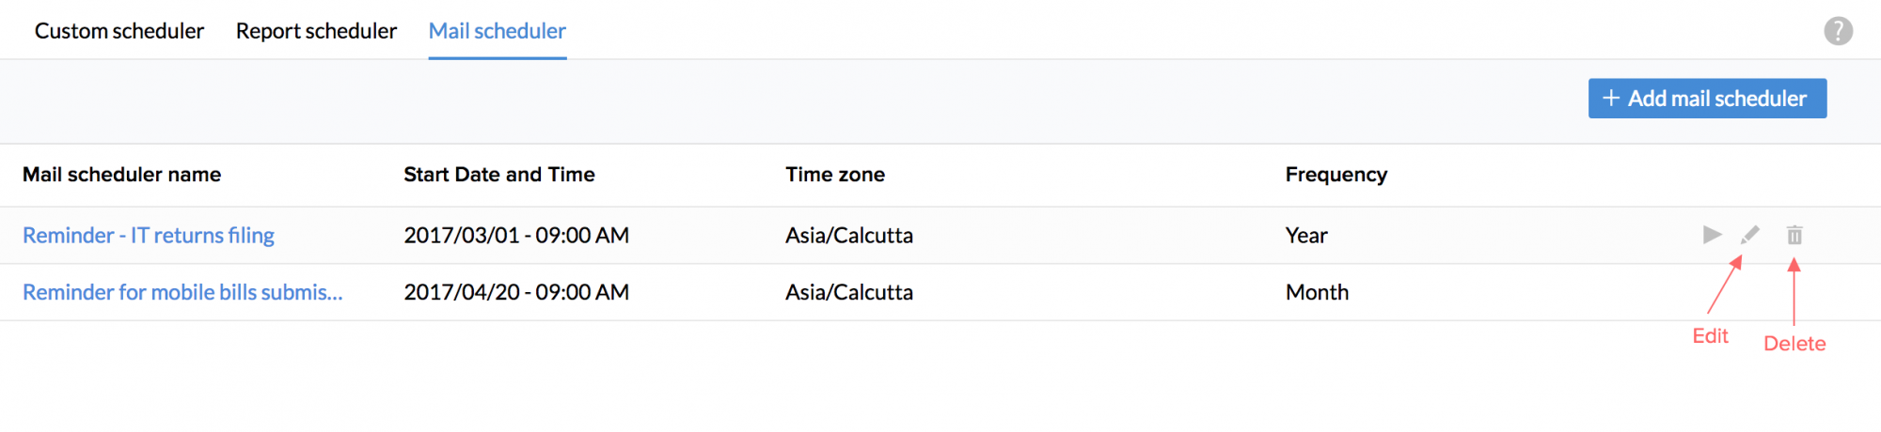Viewport: 1881px width, 432px height.
Task: Click Asia/Calcutta in the IT returns row
Action: coord(849,235)
